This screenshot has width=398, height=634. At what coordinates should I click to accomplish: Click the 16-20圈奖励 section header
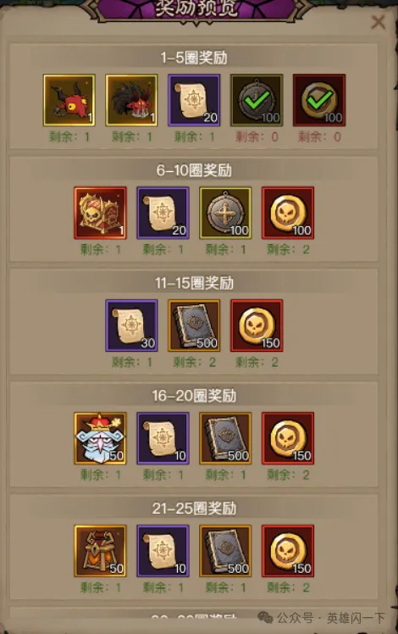(x=194, y=396)
